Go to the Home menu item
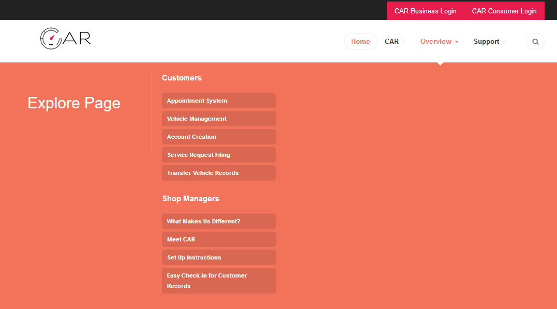This screenshot has width=557, height=309. click(x=360, y=41)
